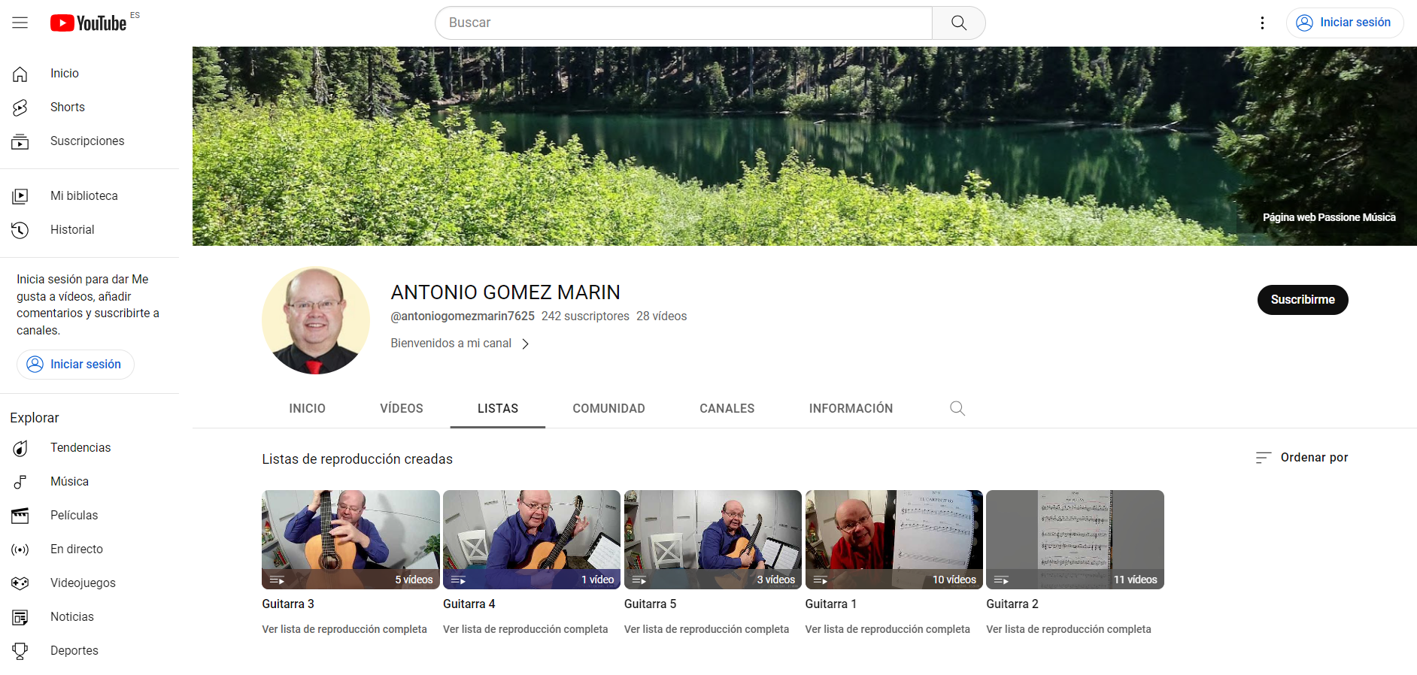
Task: Switch to the VÍDEOS tab
Action: tap(401, 408)
